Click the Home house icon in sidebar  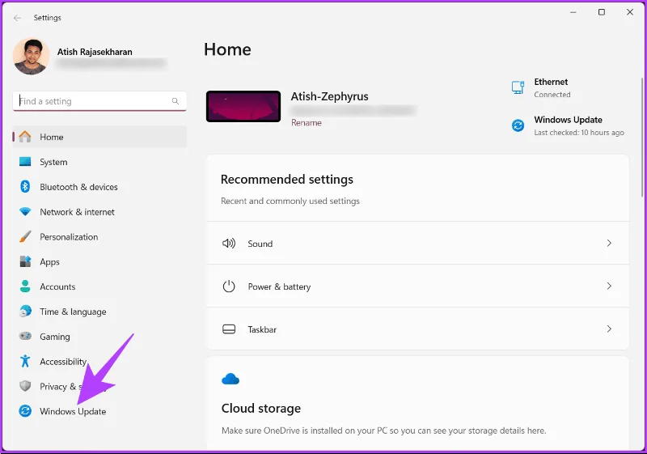[x=25, y=137]
